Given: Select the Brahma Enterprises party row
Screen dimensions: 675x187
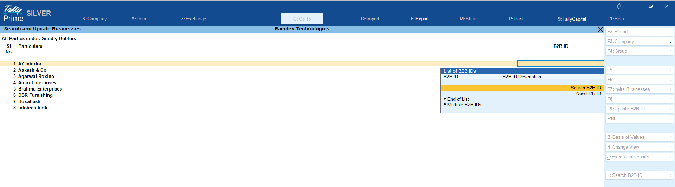Looking at the screenshot, I should tap(40, 89).
